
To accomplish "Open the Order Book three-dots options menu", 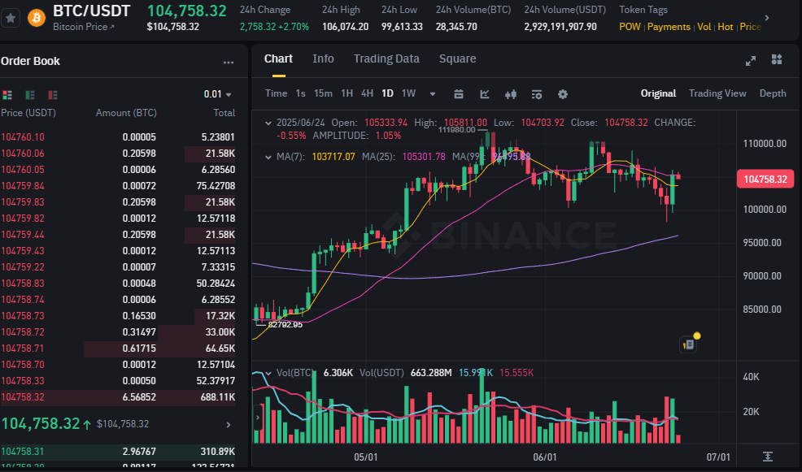I will [228, 63].
